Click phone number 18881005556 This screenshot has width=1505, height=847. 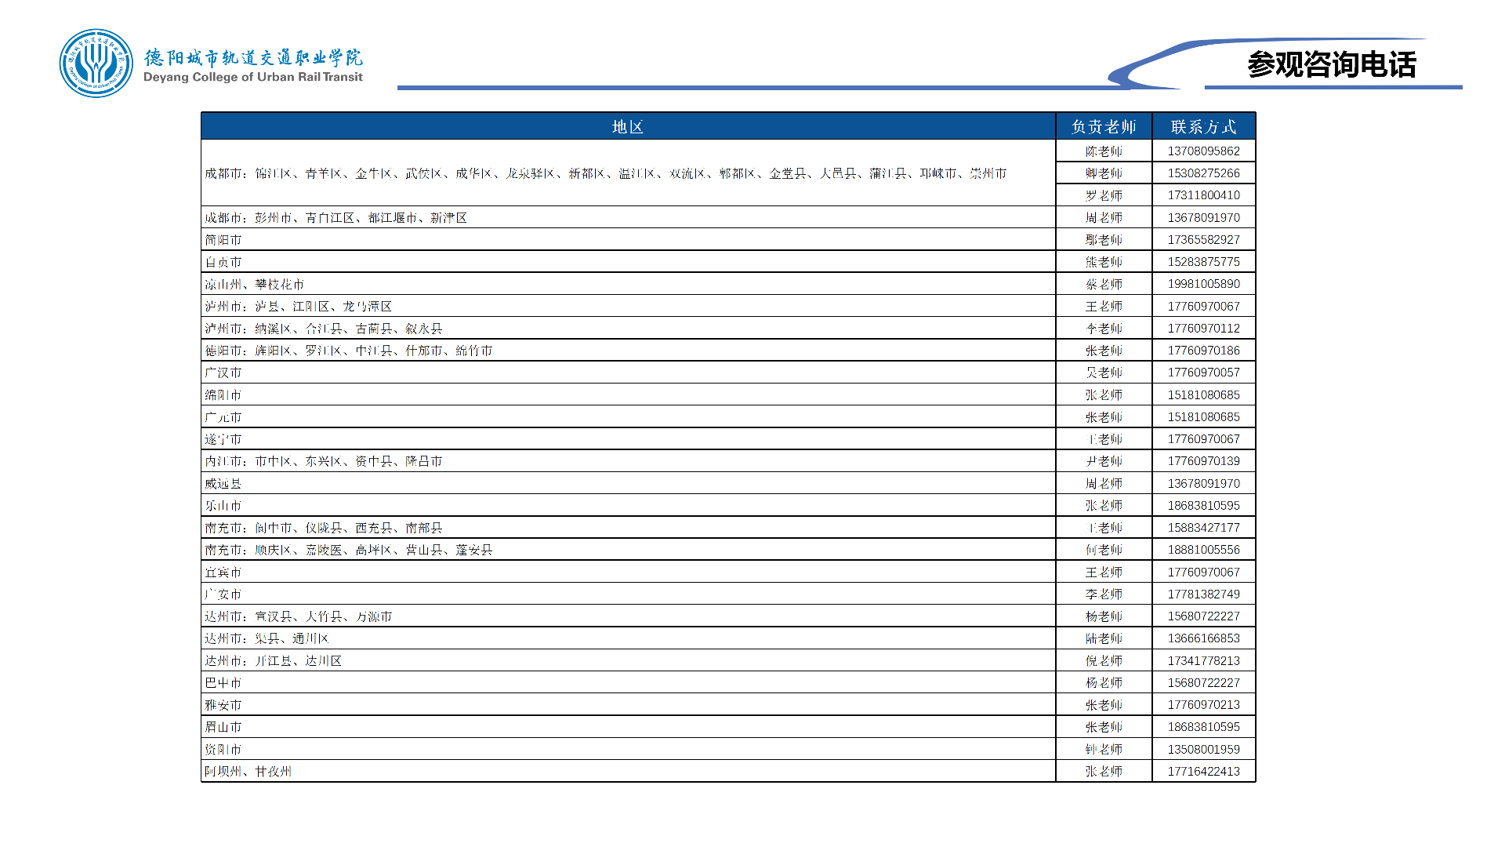(x=1203, y=550)
